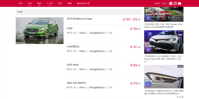This screenshot has height=99, width=199.
Task: Click the green A-Class car photo
Action: click(x=40, y=31)
